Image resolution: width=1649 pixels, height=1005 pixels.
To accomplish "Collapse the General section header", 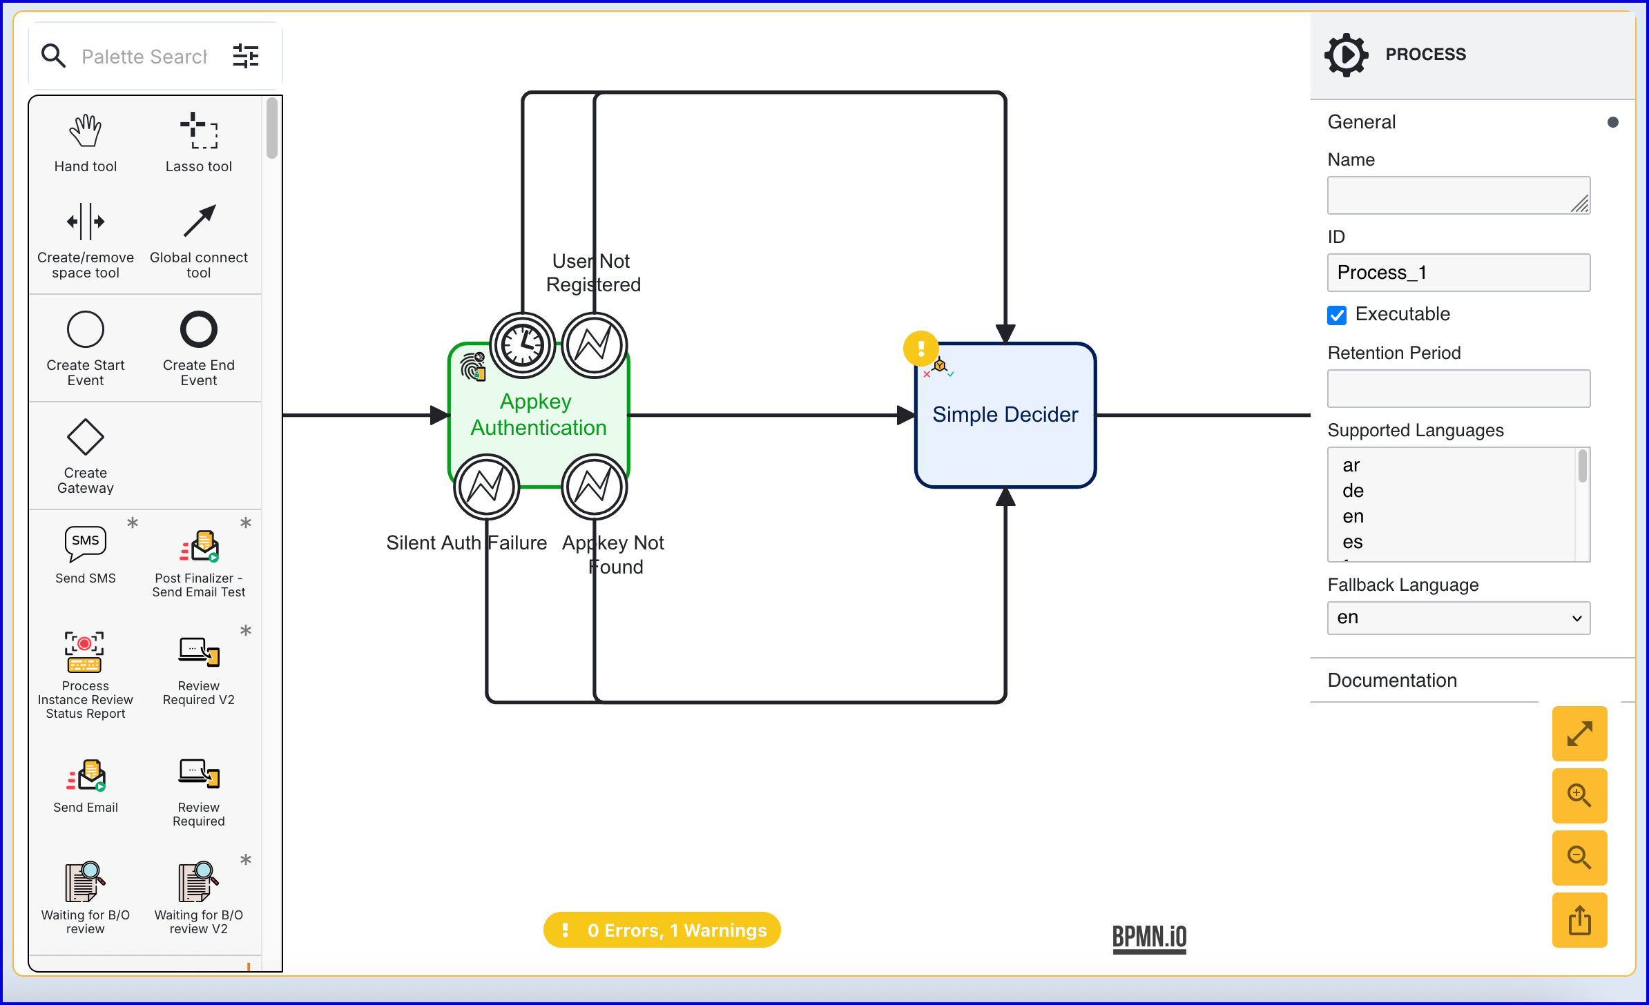I will coord(1362,122).
